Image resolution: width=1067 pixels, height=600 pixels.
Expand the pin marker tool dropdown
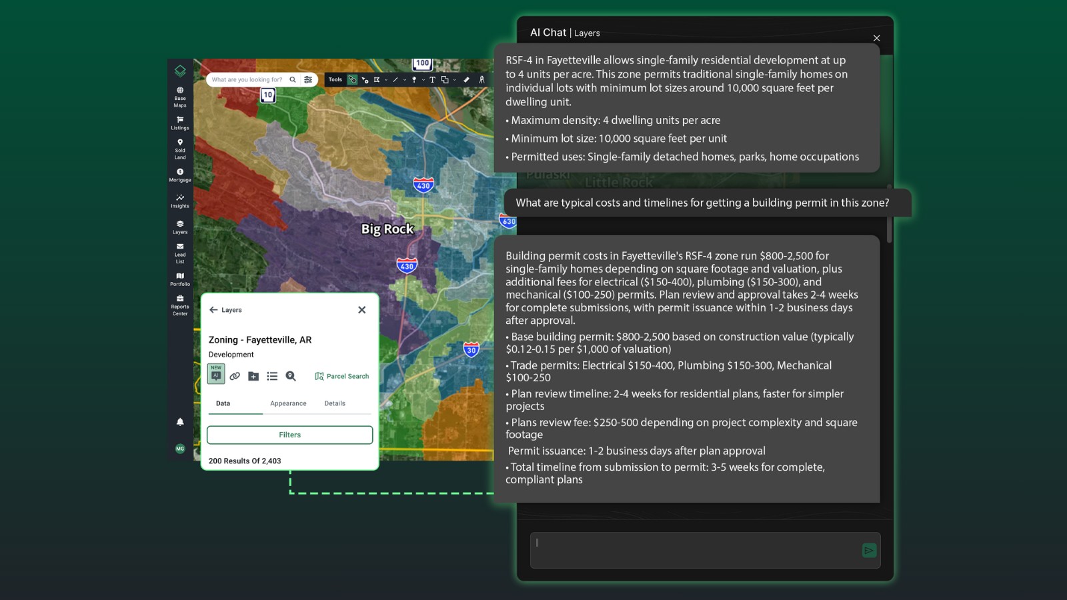click(x=423, y=80)
